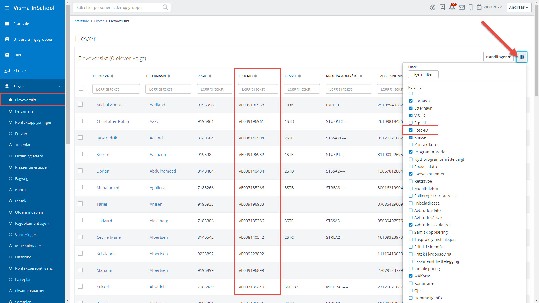Open Kontaktopplysninger in sidebar
The image size is (539, 303).
33,122
